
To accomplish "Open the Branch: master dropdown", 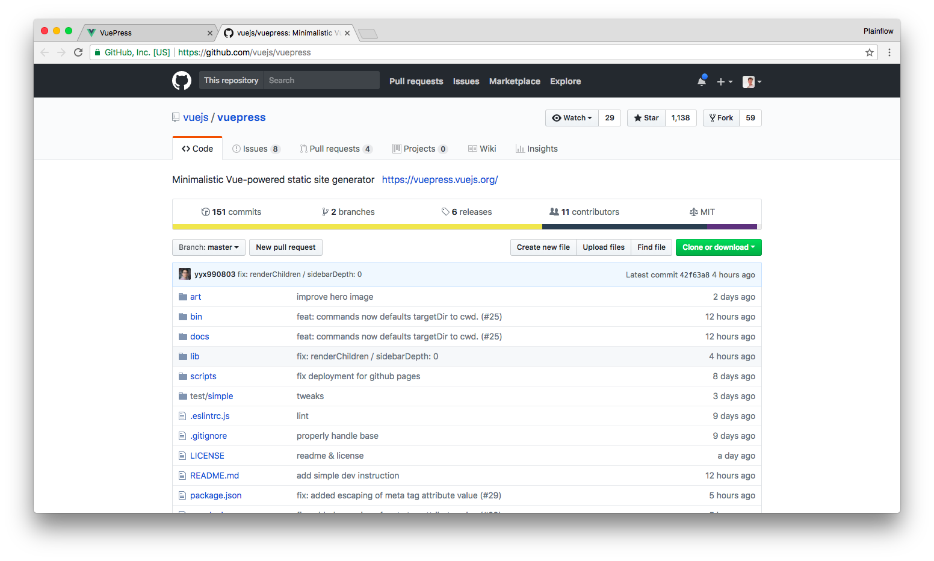I will (209, 247).
